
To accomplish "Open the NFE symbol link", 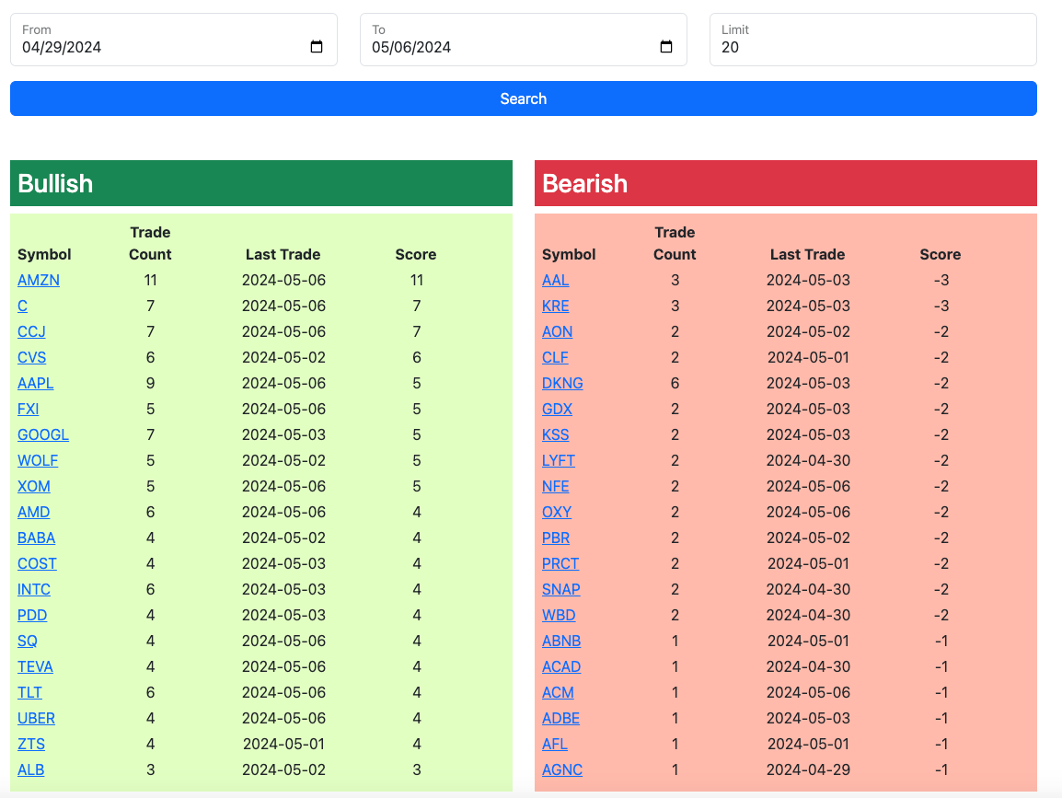I will pyautogui.click(x=555, y=486).
